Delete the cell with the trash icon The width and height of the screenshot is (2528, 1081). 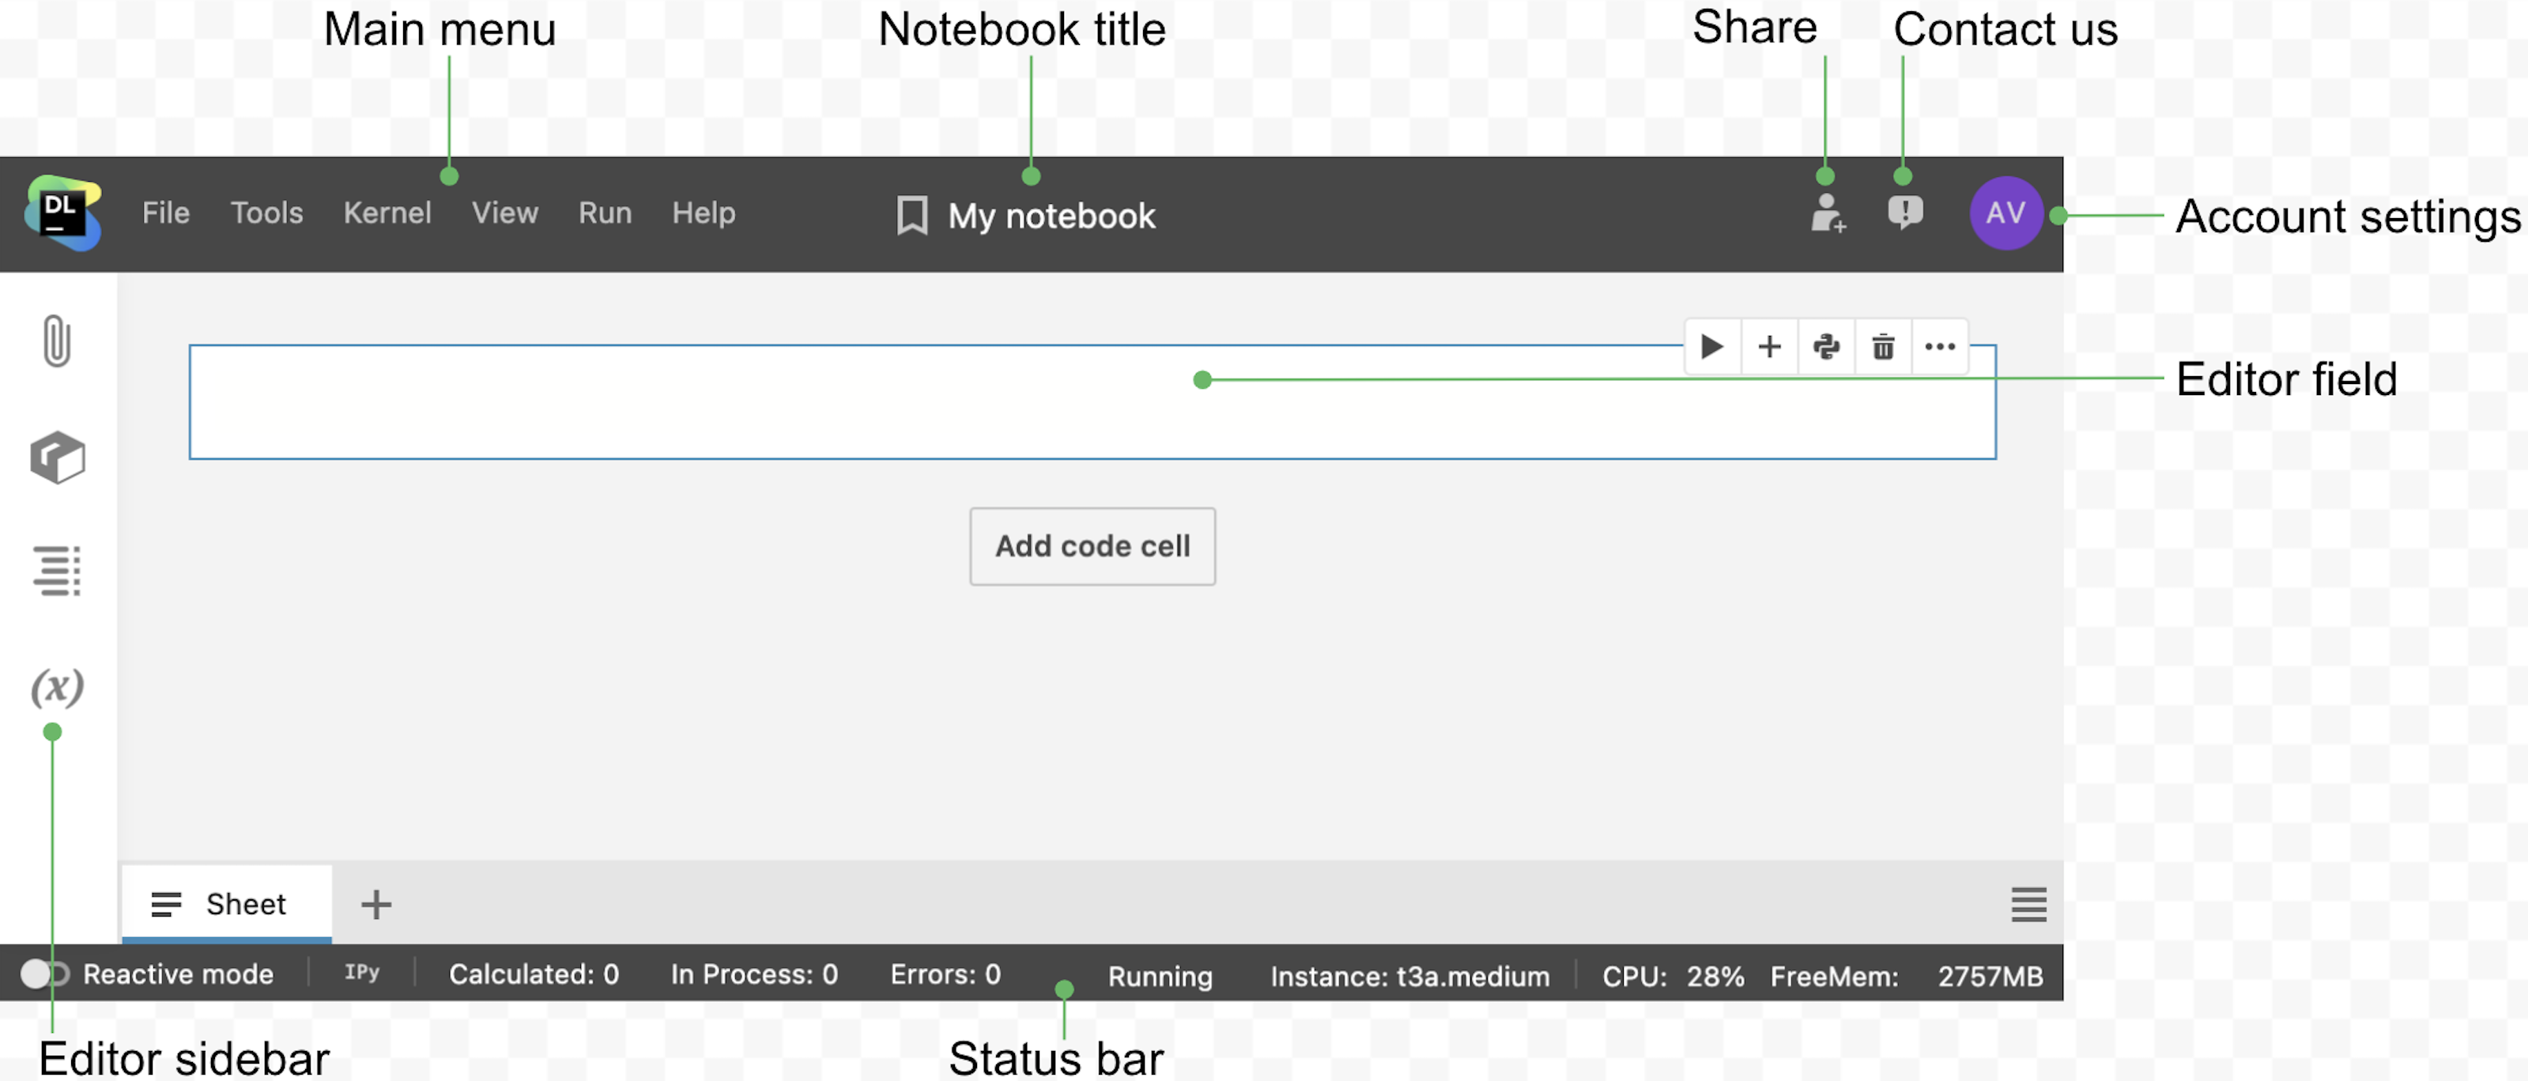pyautogui.click(x=1882, y=346)
